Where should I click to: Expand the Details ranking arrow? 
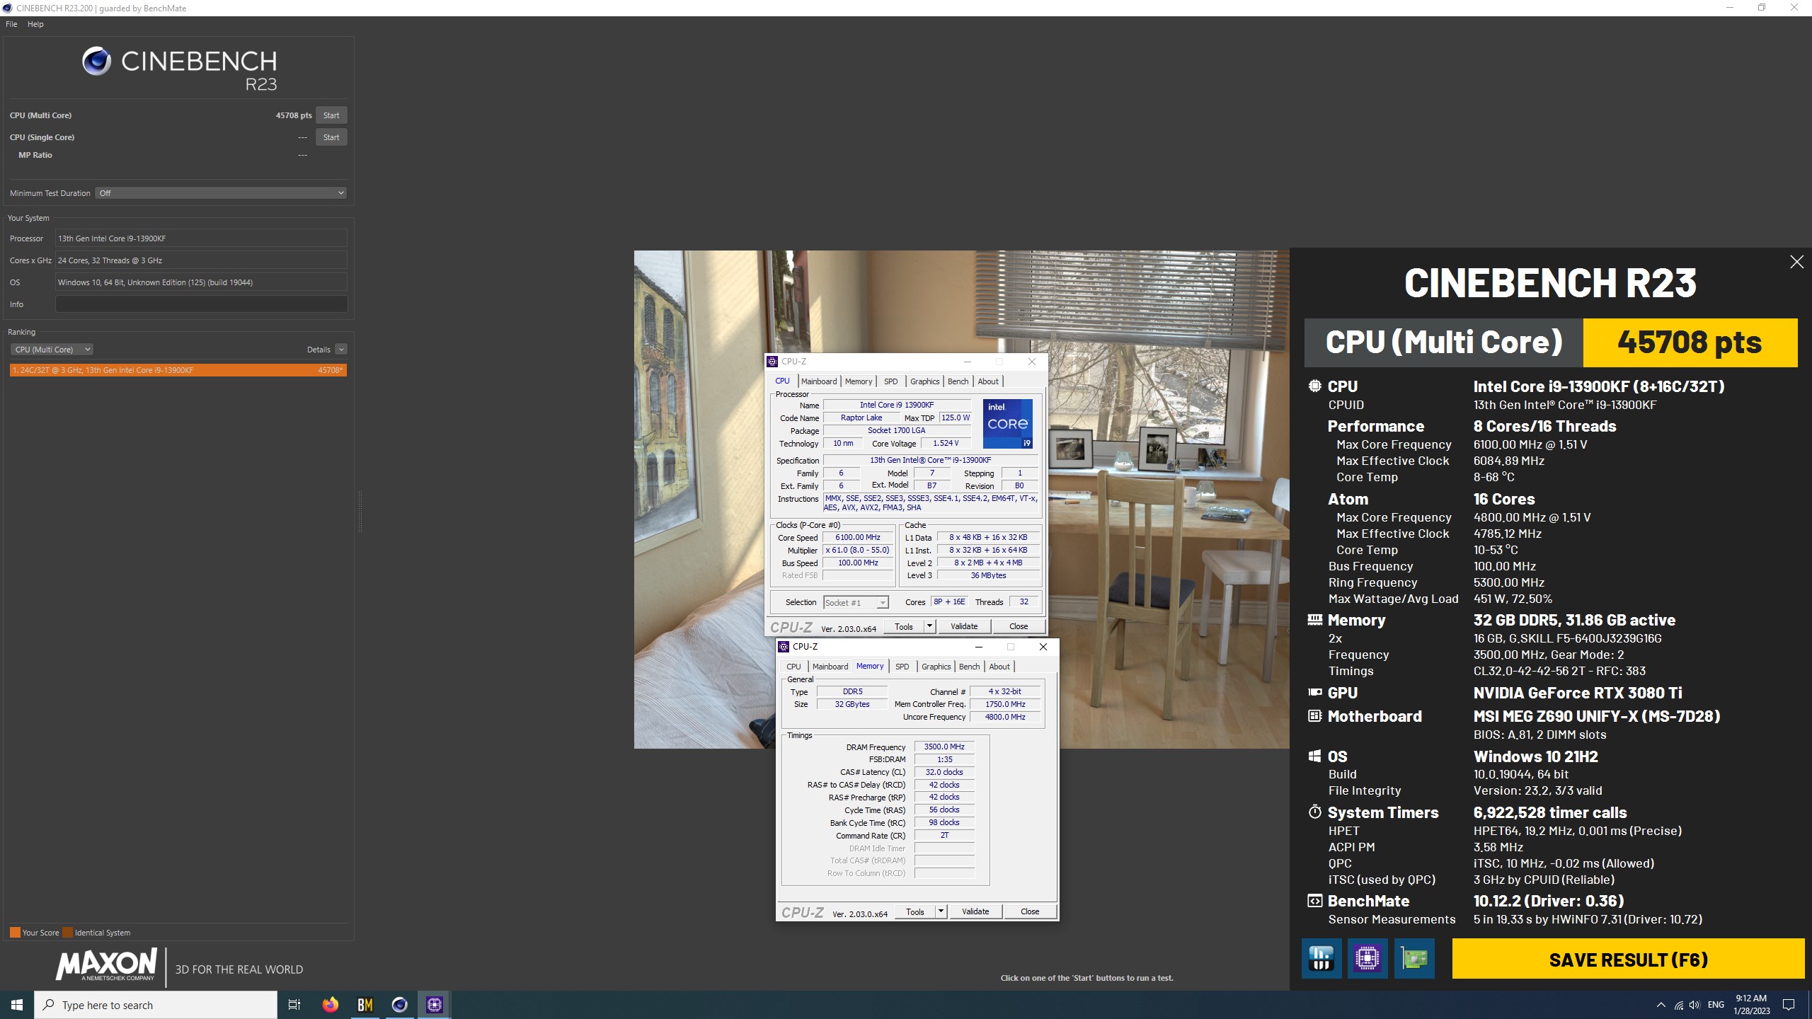click(x=341, y=350)
